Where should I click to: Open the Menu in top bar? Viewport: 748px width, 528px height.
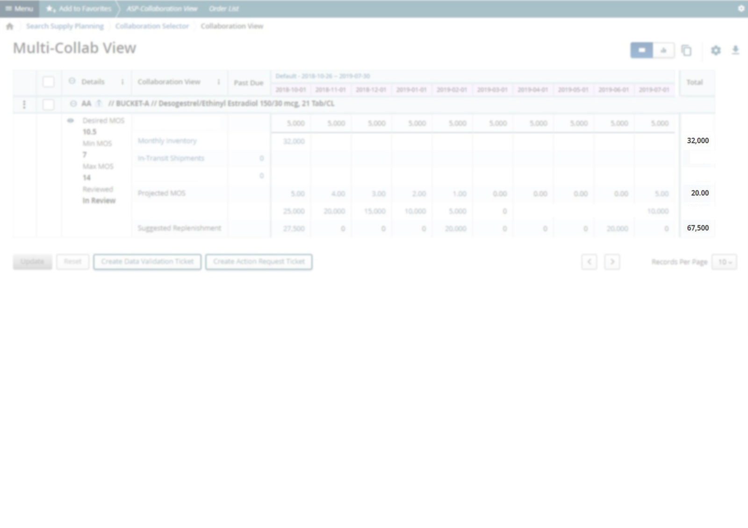[x=20, y=8]
